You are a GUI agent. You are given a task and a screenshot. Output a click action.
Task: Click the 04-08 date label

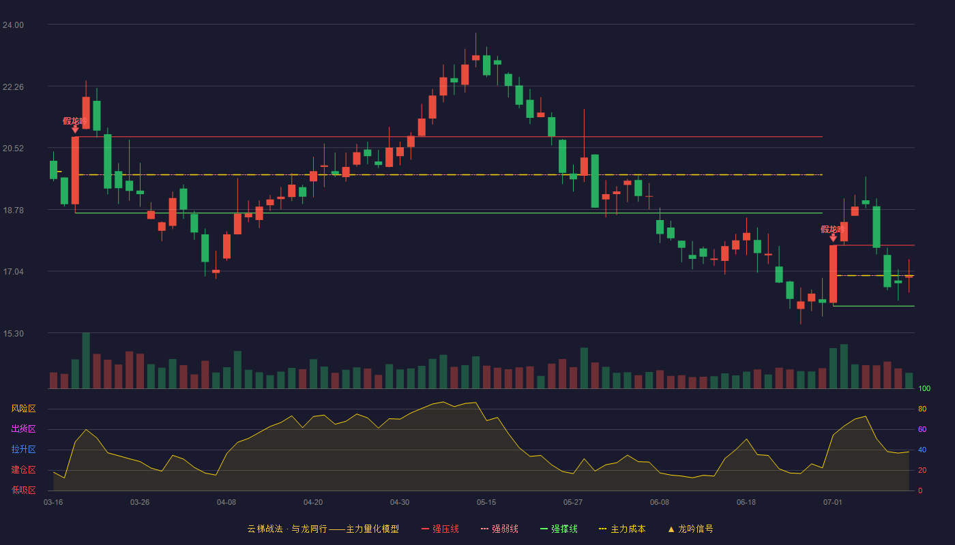[226, 502]
